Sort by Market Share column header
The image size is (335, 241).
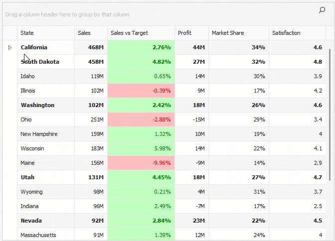(238, 33)
